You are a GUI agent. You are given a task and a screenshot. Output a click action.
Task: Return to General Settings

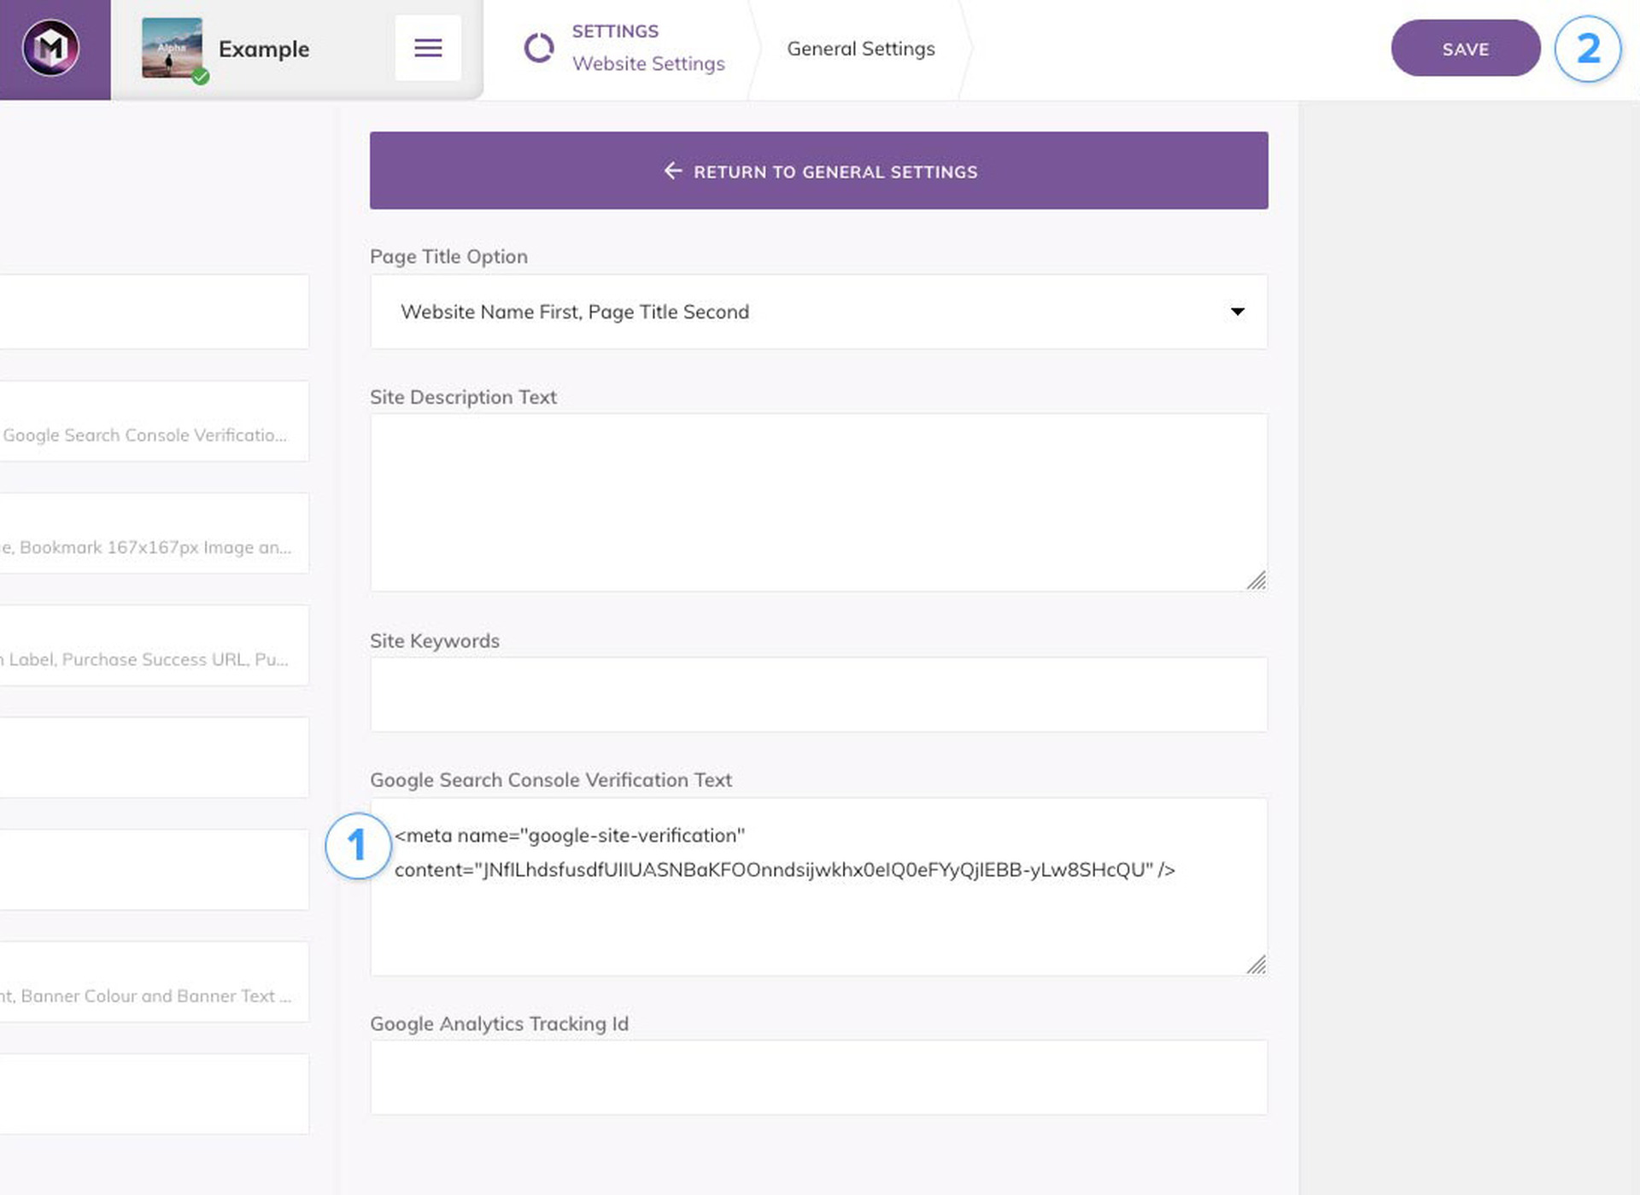818,171
